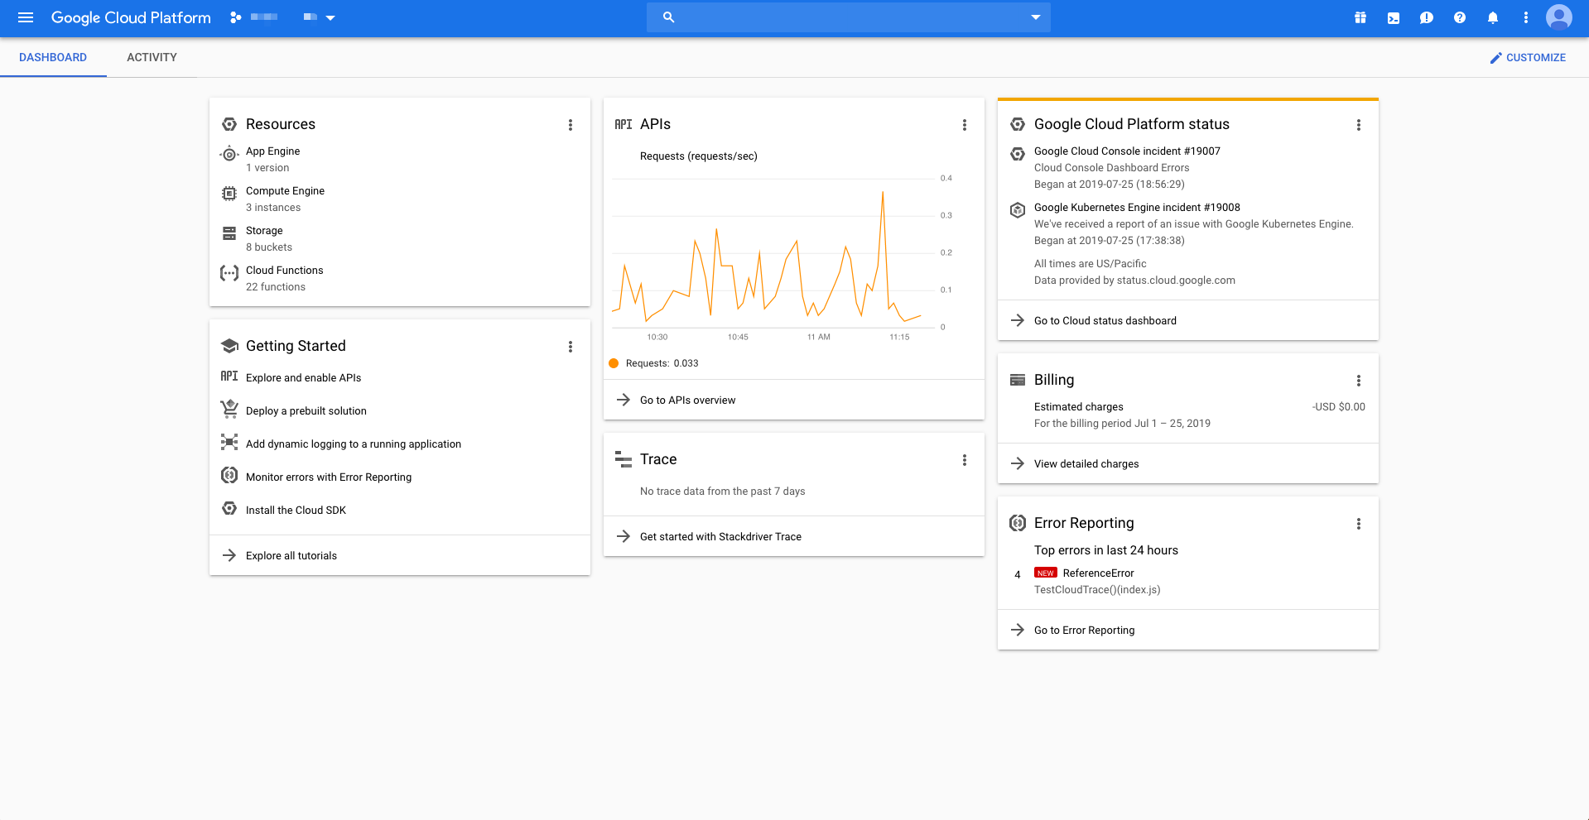1589x820 pixels.
Task: Click the App Engine resource icon
Action: point(229,154)
